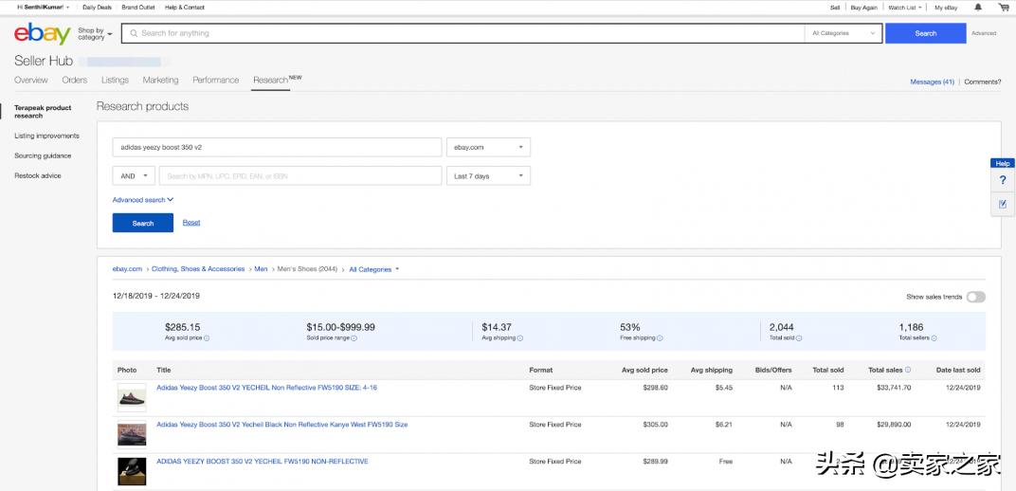Screen dimensions: 1016x491
Task: Click the magnifier icon in search bar
Action: coord(135,33)
